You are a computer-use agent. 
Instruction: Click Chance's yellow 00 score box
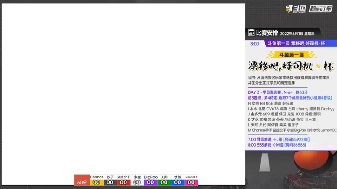(x=96, y=182)
